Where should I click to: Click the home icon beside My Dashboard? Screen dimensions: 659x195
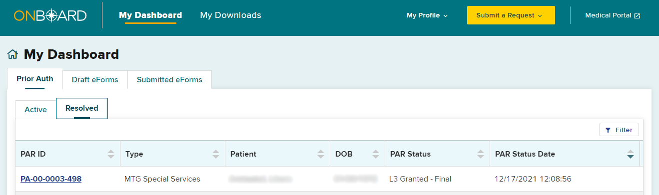pos(13,54)
